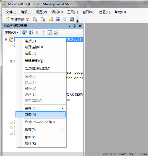Open the 社区(C) menu
Screen dimensions: 148x156
pos(105,12)
